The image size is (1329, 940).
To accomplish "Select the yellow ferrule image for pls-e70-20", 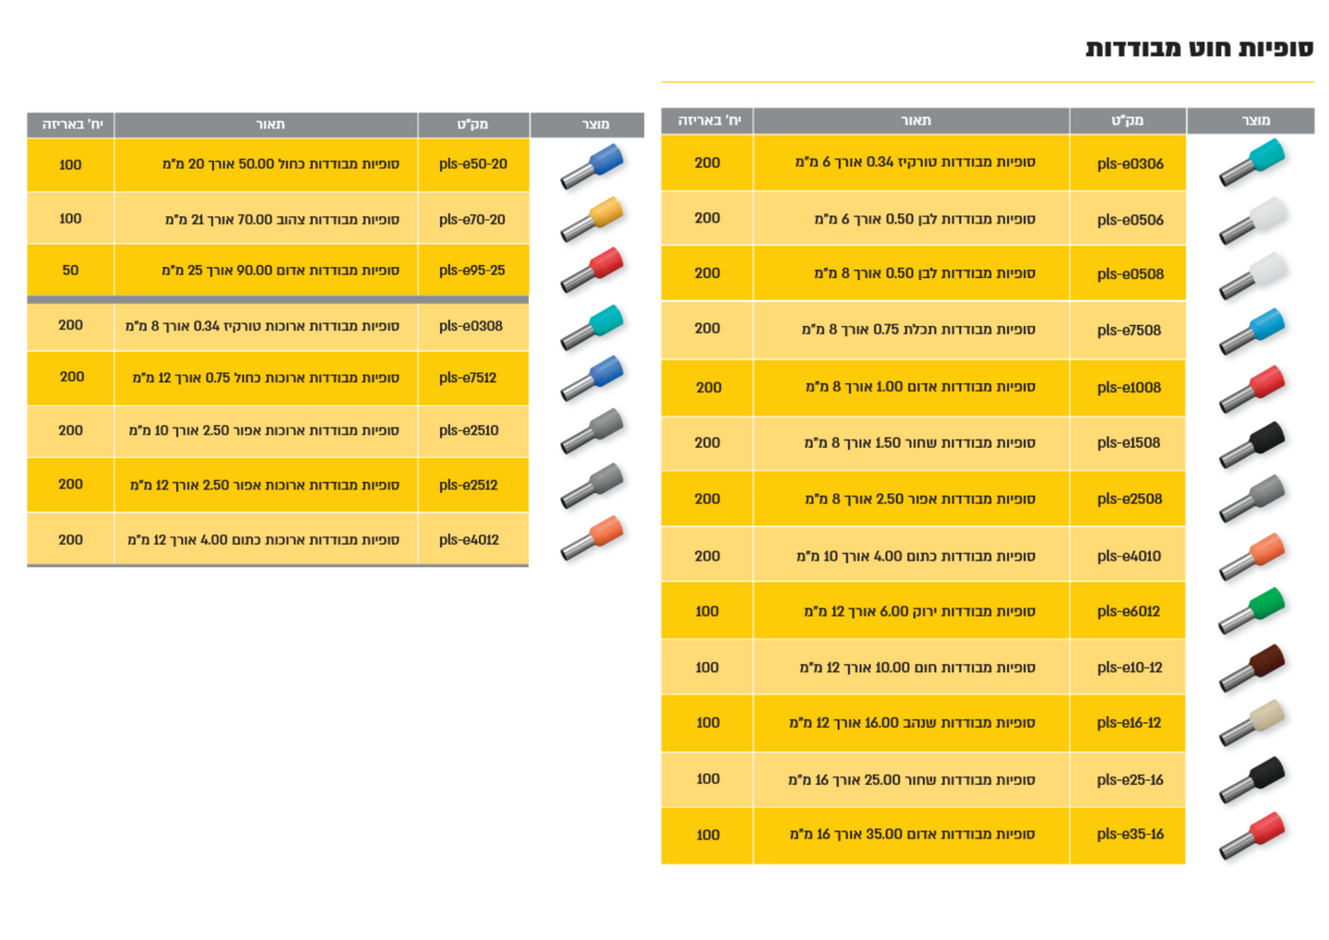I will 593,219.
